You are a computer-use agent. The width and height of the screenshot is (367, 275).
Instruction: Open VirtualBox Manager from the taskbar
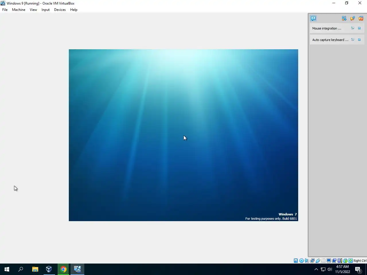click(49, 269)
